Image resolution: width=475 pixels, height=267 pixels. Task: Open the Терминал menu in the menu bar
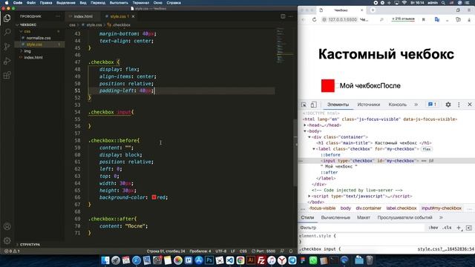tap(141, 3)
